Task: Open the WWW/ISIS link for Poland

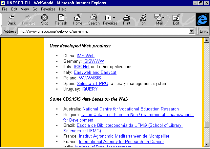Action: [x=90, y=78]
